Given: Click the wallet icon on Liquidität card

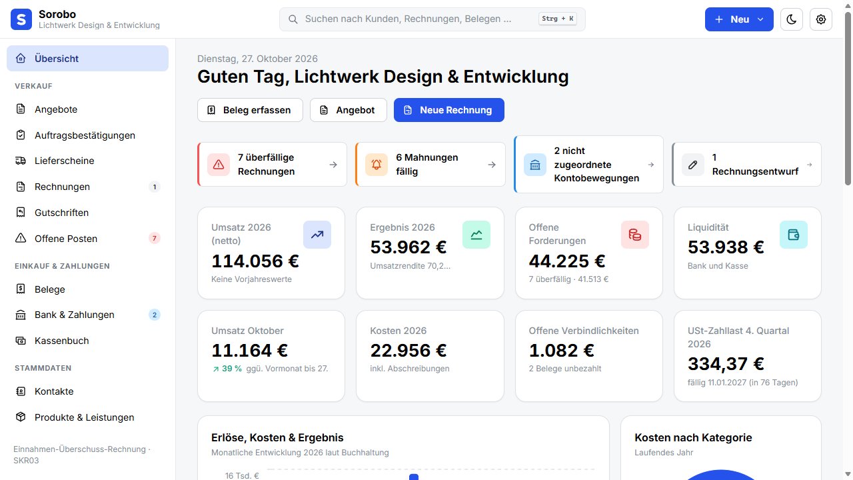Looking at the screenshot, I should tap(794, 235).
